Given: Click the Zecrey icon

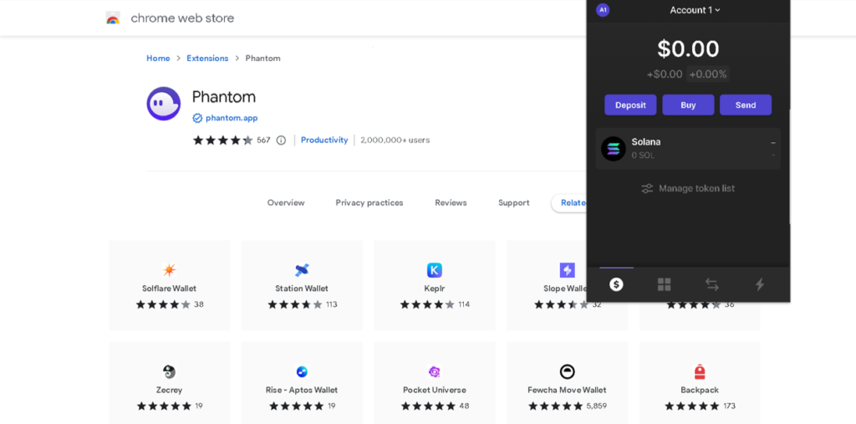Looking at the screenshot, I should point(169,371).
